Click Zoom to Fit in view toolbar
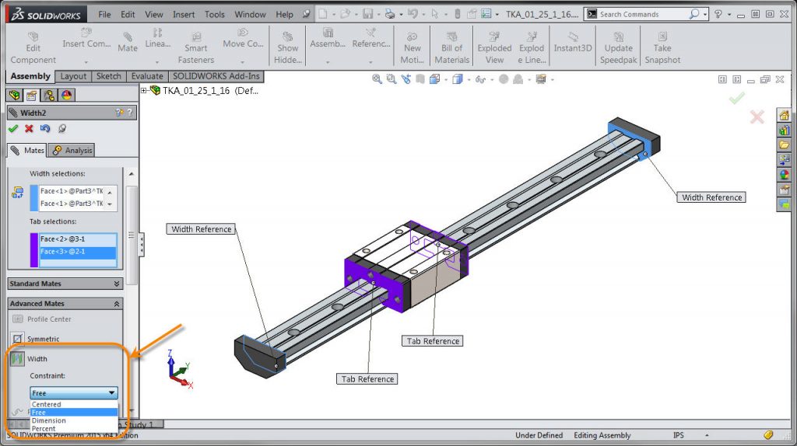This screenshot has height=446, width=797. click(x=377, y=79)
